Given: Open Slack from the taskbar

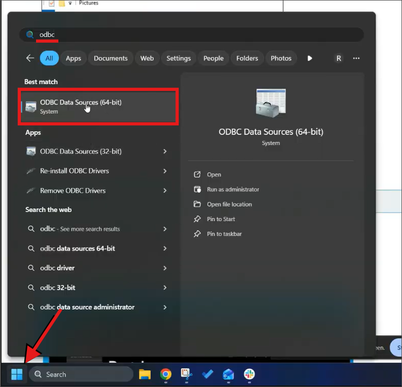Looking at the screenshot, I should (x=249, y=374).
